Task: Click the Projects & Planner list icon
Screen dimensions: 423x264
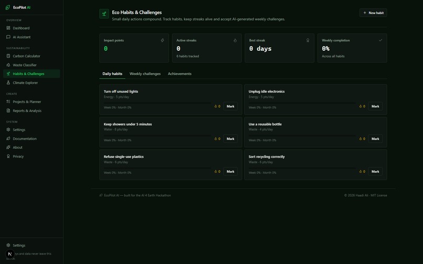Action: (8, 102)
